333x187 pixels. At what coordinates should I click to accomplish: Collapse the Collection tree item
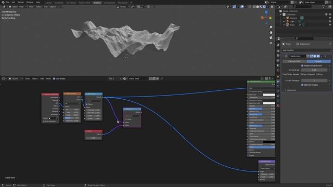point(281,15)
